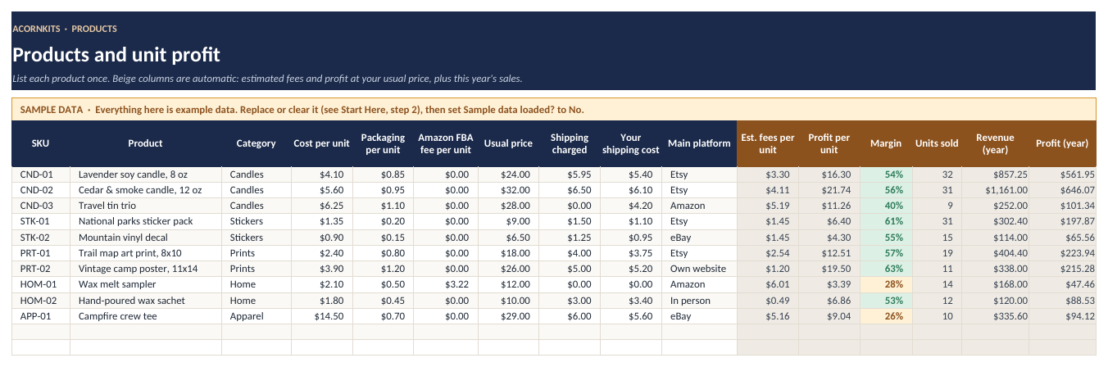The image size is (1108, 367).
Task: Select the 'In person' platform cell
Action: coord(699,300)
